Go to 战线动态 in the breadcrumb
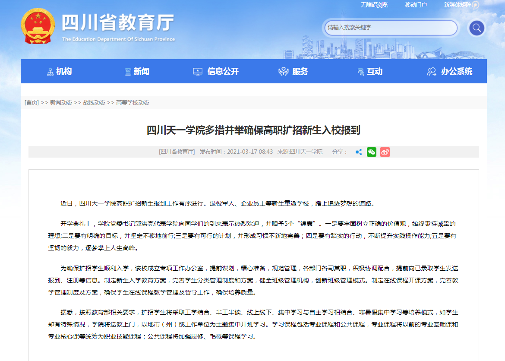505x361 pixels. point(94,103)
